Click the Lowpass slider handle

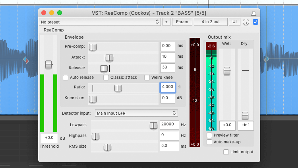pyautogui.click(x=153, y=125)
